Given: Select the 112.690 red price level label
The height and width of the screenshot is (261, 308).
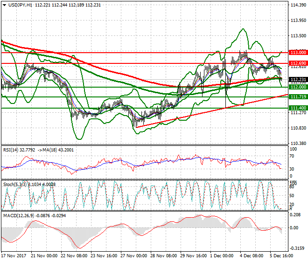Looking at the screenshot, I should pyautogui.click(x=298, y=63).
